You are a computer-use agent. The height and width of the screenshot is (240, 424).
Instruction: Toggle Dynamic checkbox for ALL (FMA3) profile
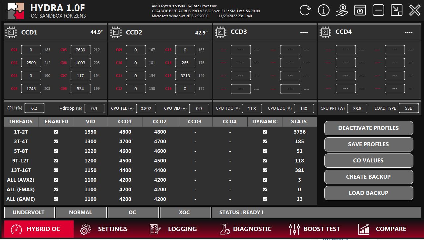[265, 190]
